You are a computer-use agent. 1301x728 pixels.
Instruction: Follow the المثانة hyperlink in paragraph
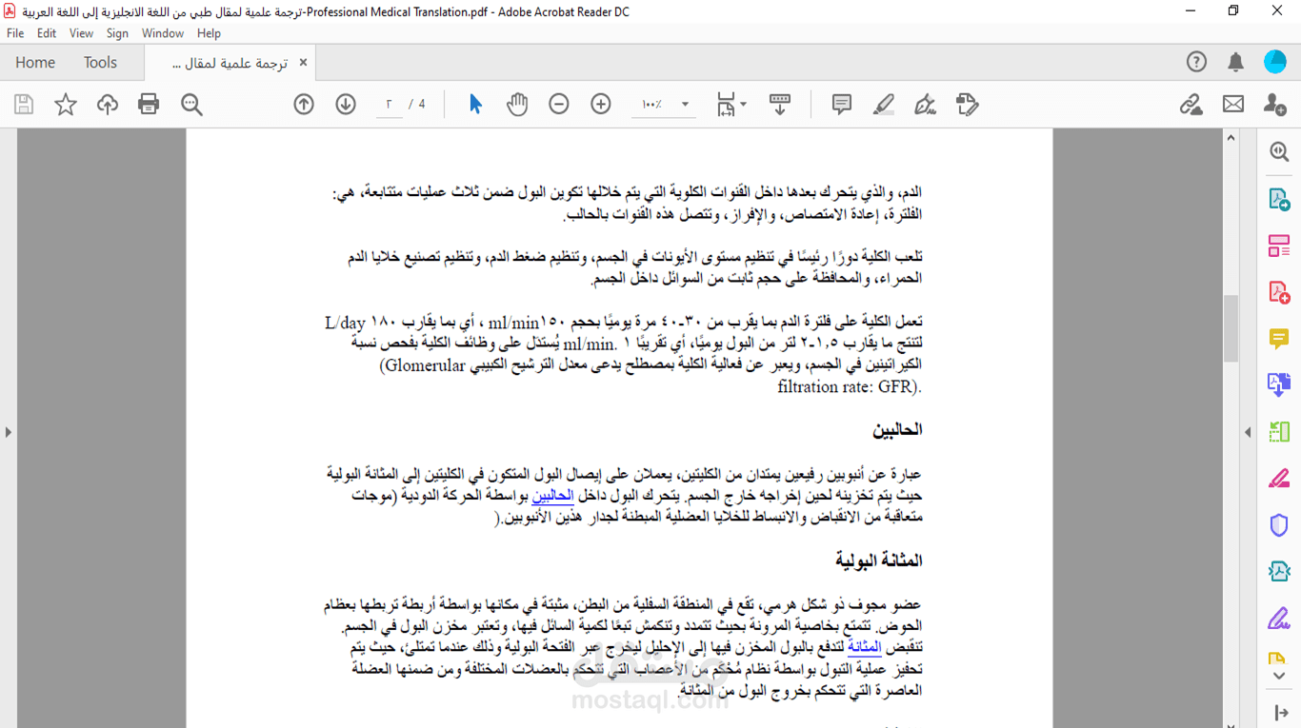pos(865,647)
